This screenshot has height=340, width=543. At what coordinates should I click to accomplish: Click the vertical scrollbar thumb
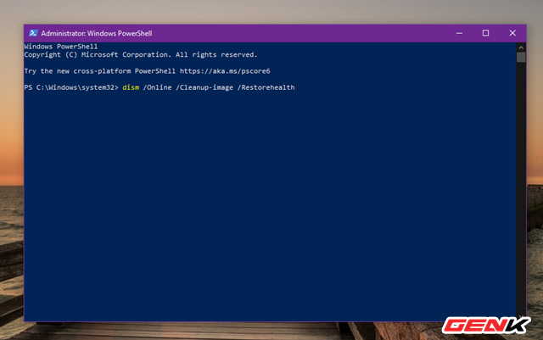(522, 58)
